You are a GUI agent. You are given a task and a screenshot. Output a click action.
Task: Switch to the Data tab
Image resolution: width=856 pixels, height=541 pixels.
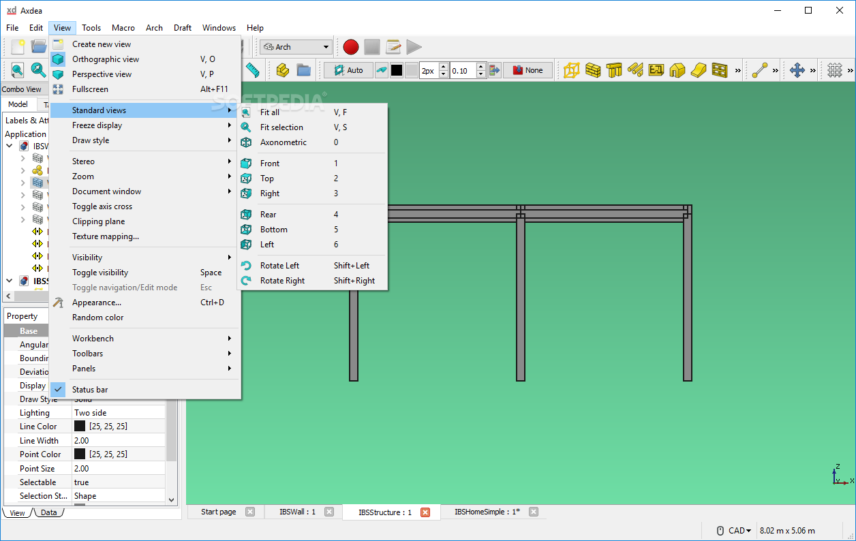point(48,513)
